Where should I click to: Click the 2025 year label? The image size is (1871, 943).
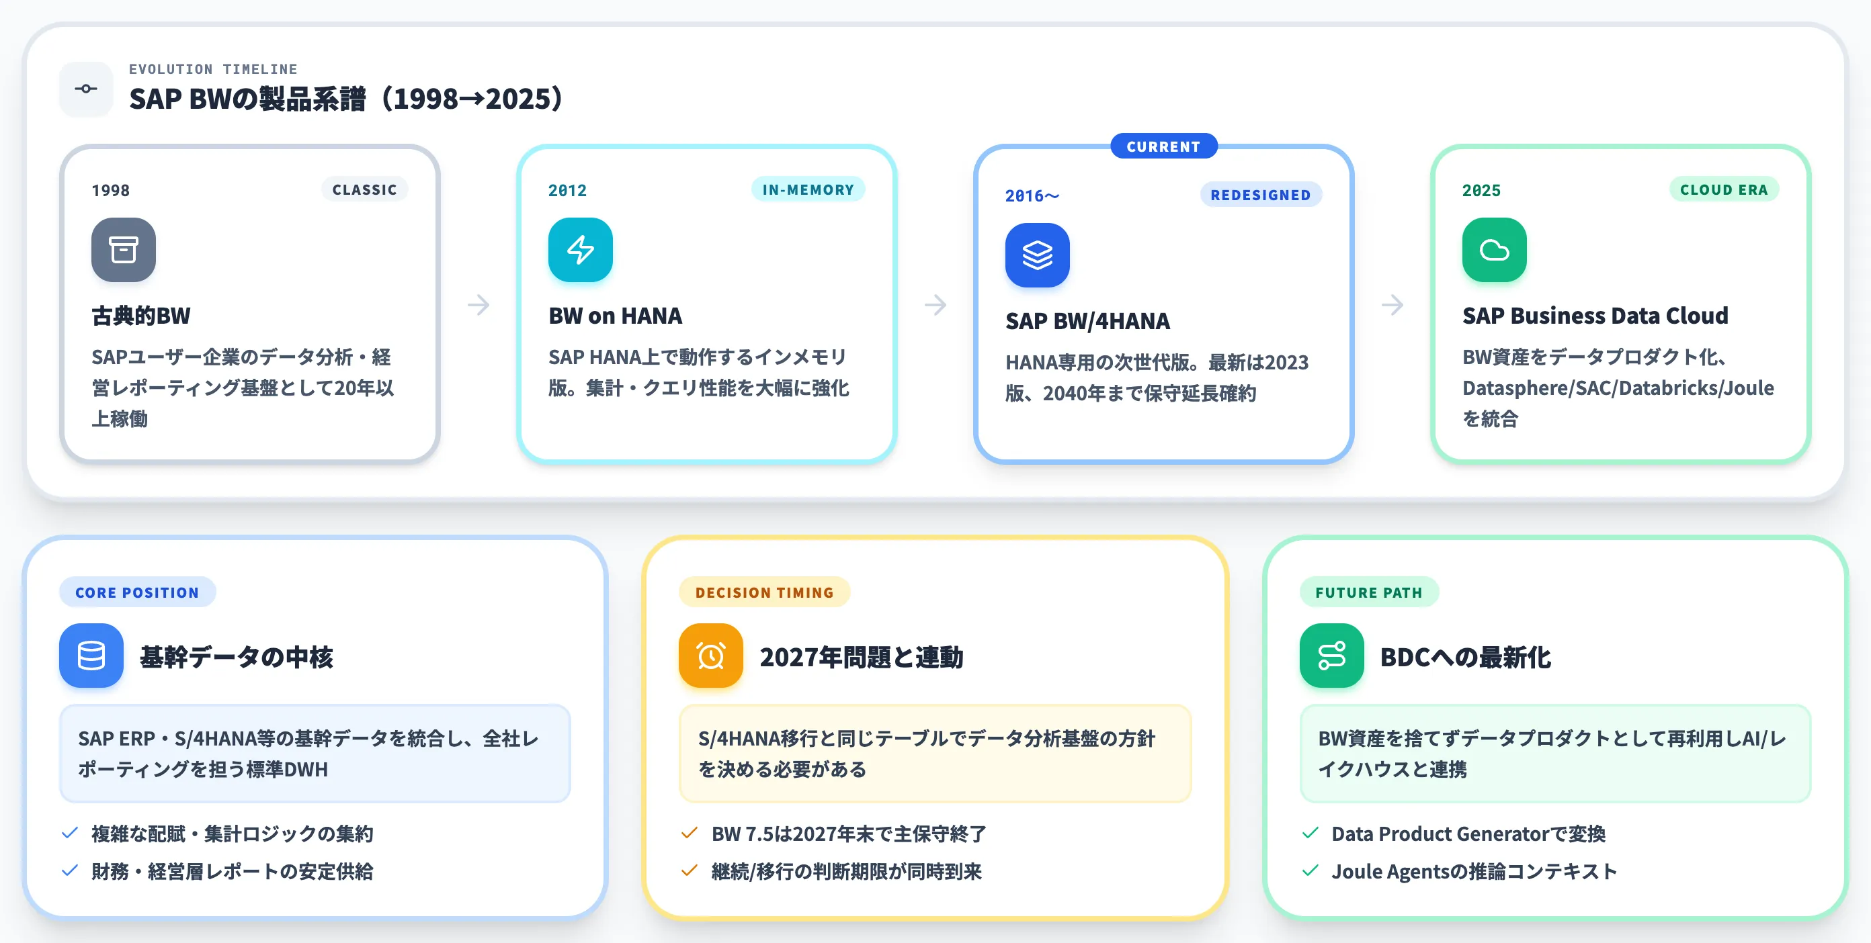pos(1481,190)
